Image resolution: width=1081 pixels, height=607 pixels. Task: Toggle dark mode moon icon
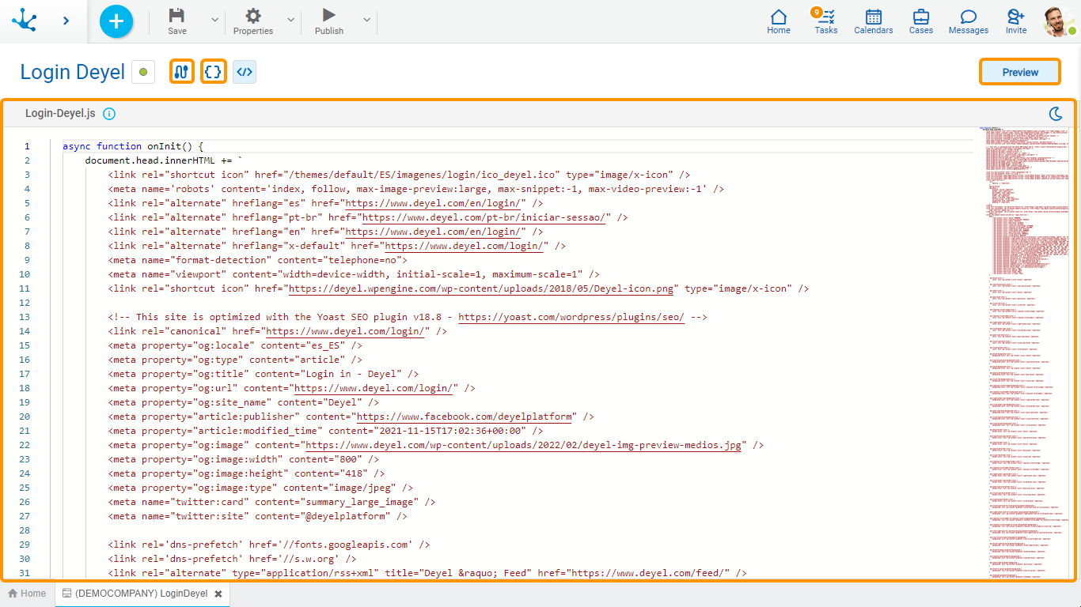1056,114
